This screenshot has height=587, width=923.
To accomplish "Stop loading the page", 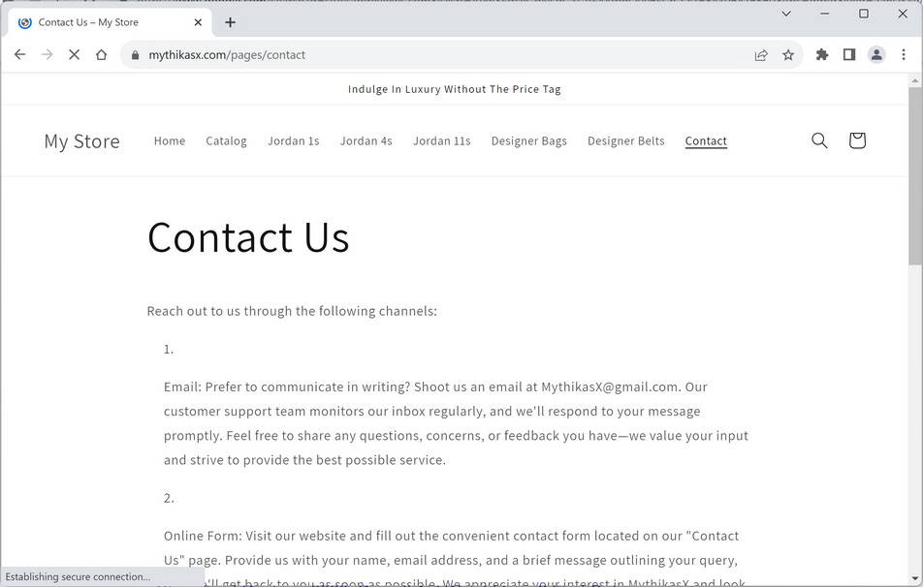I will point(74,55).
